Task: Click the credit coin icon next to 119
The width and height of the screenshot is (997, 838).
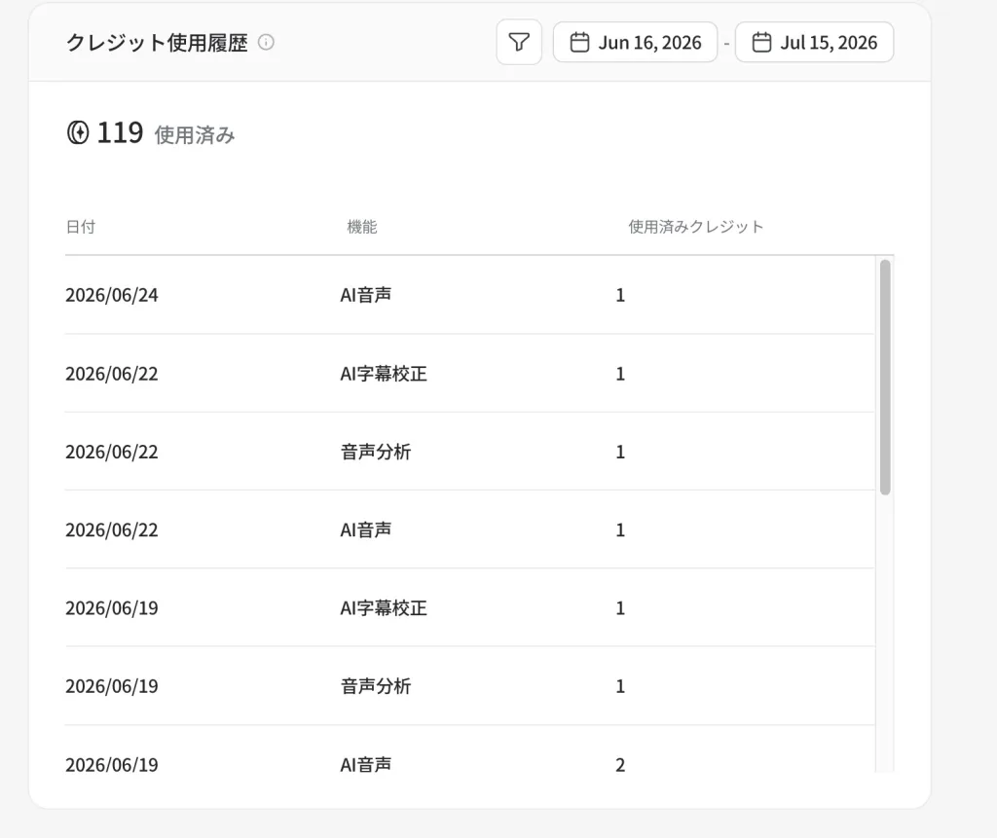Action: click(x=78, y=133)
